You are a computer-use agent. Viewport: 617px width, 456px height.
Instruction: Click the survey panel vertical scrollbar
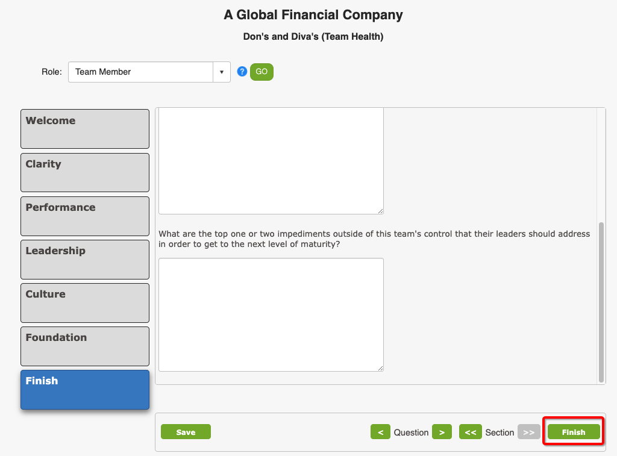tap(601, 302)
